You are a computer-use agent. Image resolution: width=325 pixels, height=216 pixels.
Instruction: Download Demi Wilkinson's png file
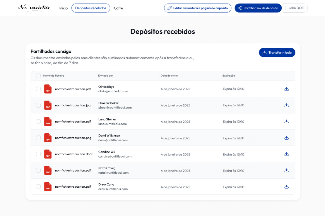tap(286, 138)
